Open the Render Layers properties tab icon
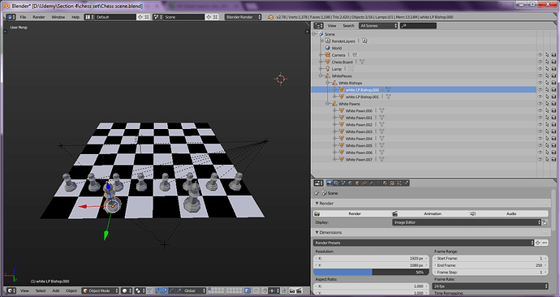Image resolution: width=560 pixels, height=297 pixels. [336, 183]
